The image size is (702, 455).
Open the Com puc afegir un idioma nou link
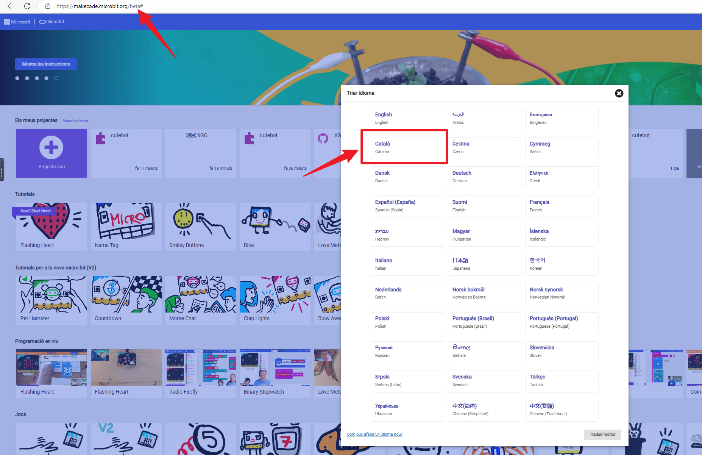[374, 434]
